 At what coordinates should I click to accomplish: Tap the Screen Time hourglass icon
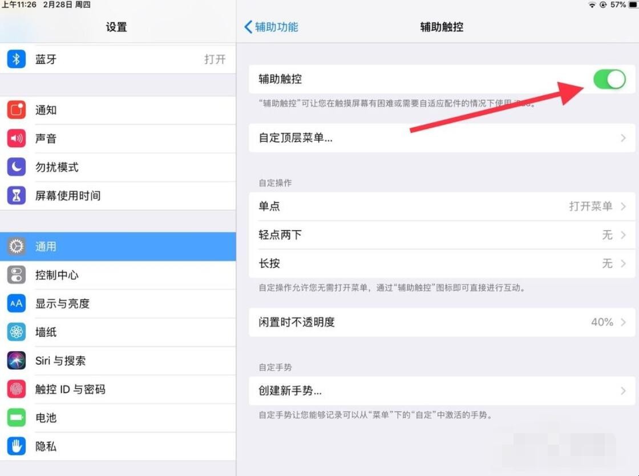(17, 196)
